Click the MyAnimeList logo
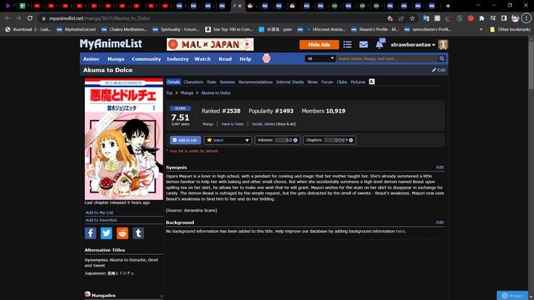This screenshot has width=534, height=300. click(x=111, y=44)
